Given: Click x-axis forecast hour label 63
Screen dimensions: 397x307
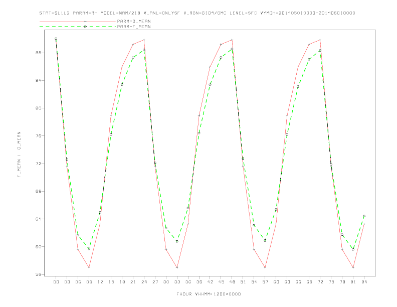Looking at the screenshot, I should (287, 282).
